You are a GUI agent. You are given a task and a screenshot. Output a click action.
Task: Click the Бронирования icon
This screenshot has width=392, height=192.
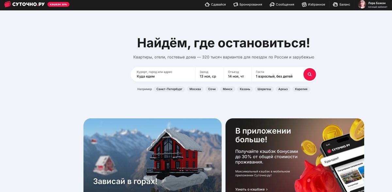coord(236,5)
